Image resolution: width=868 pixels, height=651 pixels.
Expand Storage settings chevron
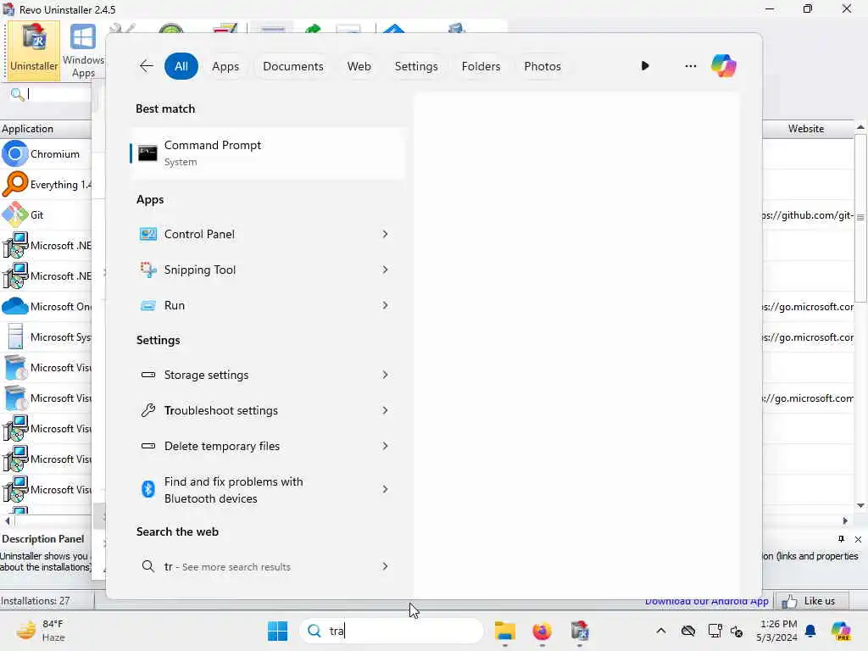[x=385, y=375]
